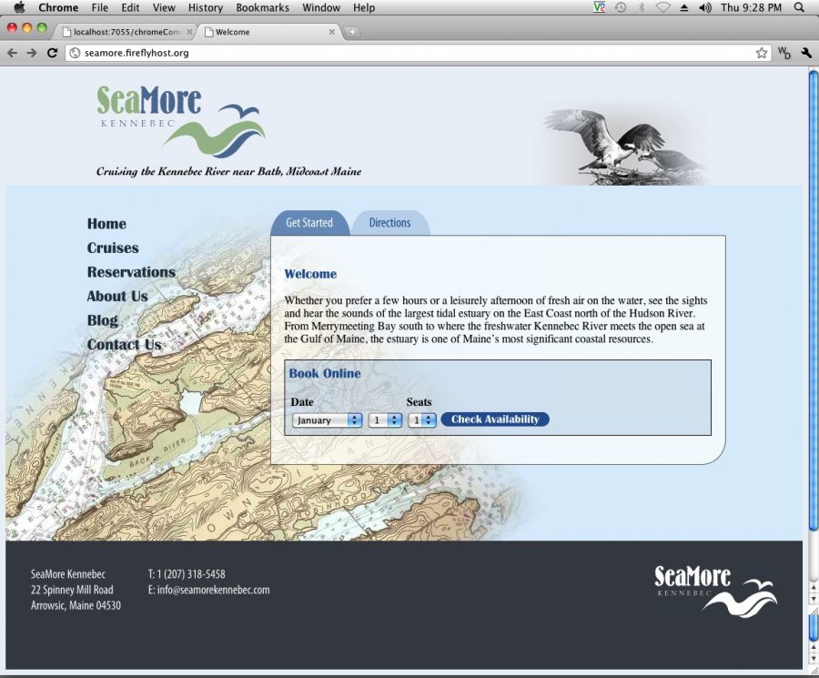Click the white SeaMore footer logo

pos(715,592)
